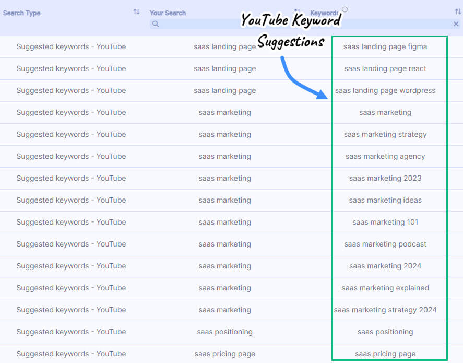Select 'saas marketing podcast' keyword
This screenshot has width=463, height=363.
385,244
